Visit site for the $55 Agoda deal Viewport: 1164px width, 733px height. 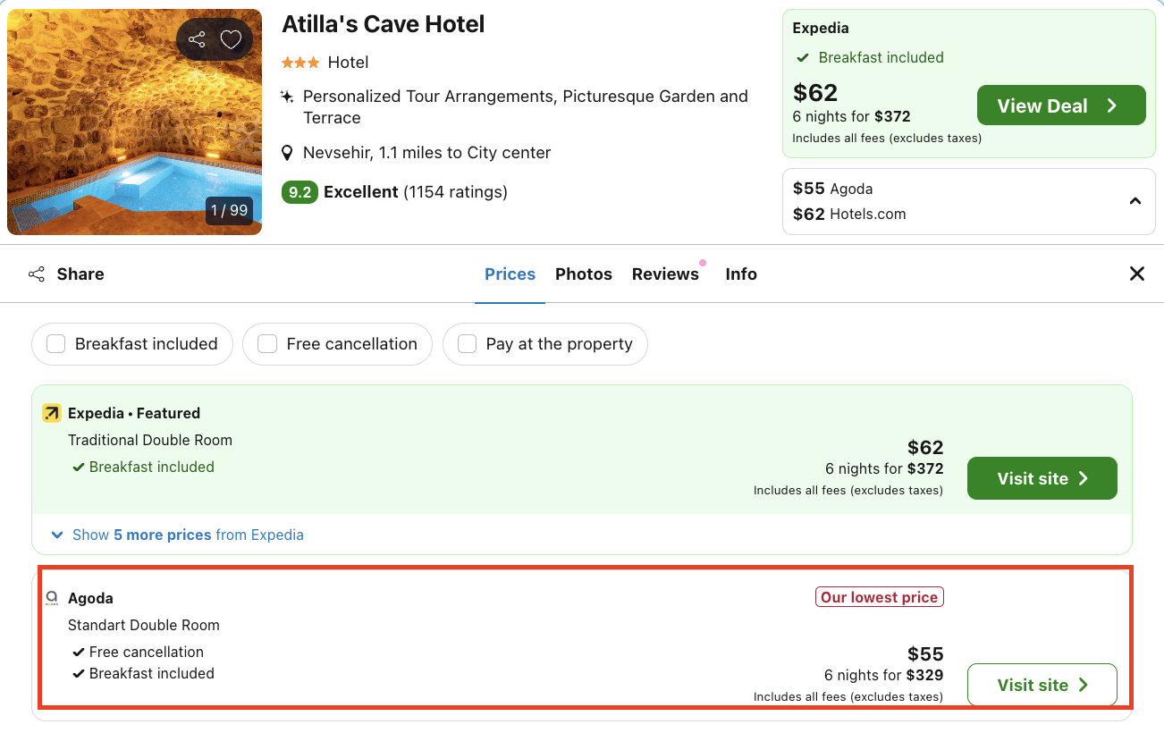pyautogui.click(x=1042, y=684)
